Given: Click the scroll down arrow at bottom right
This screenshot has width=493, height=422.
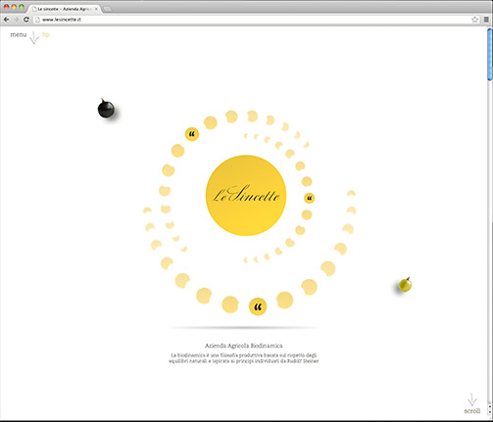Looking at the screenshot, I should click(472, 399).
